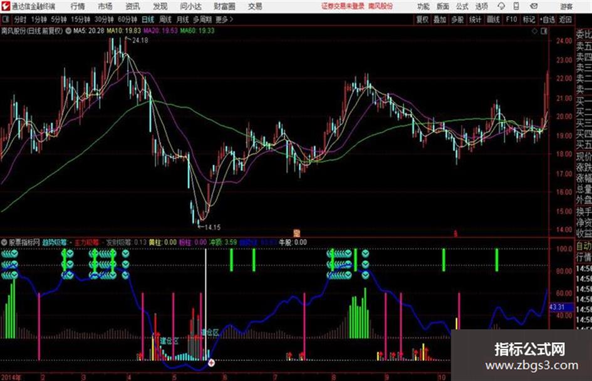This screenshot has width=592, height=381.
Task: Click the 2014年 date axis label
Action: coord(11,377)
